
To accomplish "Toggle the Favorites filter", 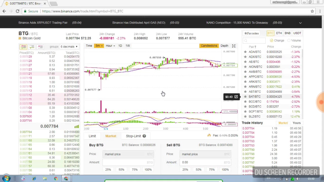I will 251,33.
